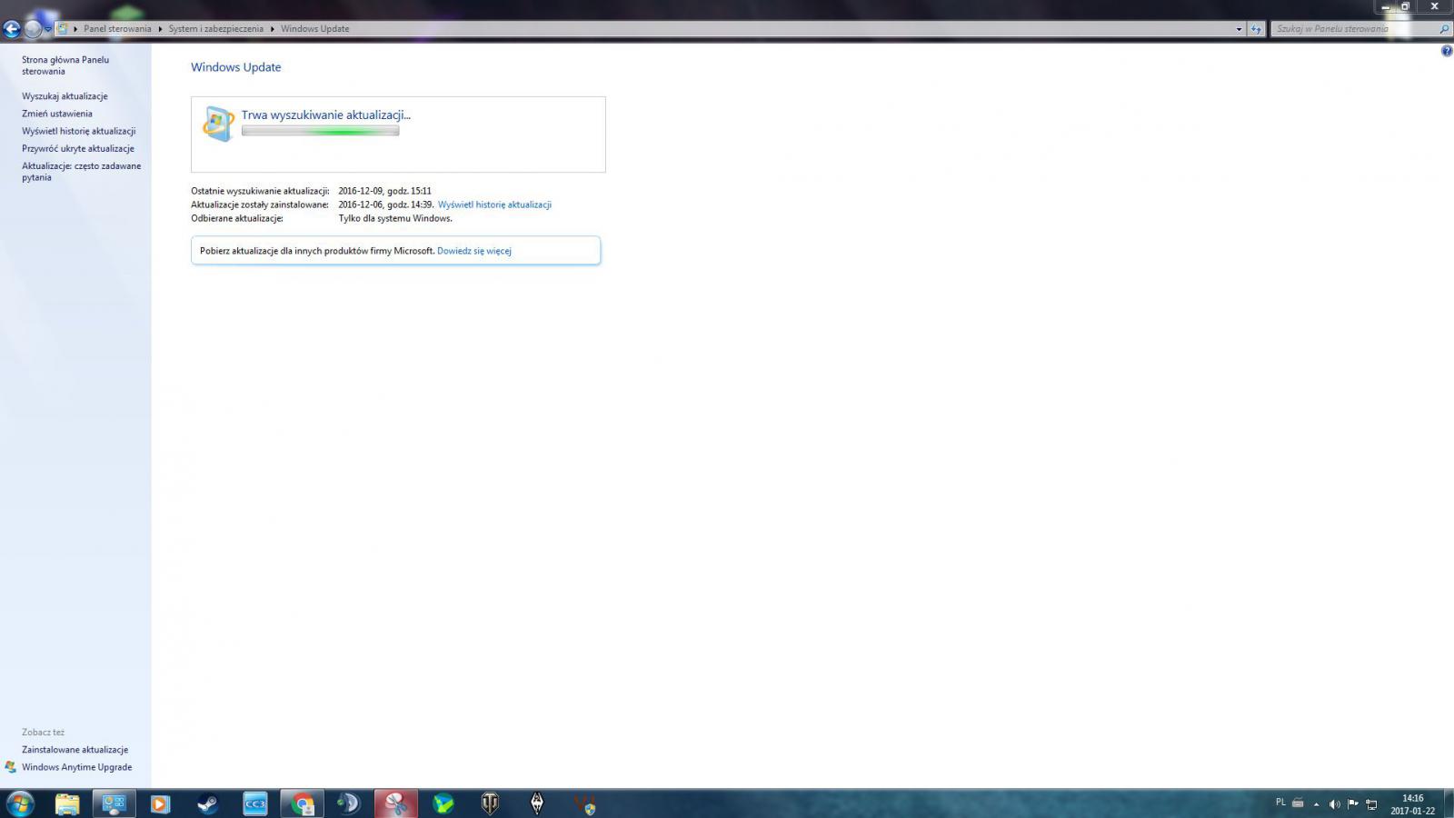Click the on-screen keyboard tray icon
This screenshot has height=818, width=1454.
pyautogui.click(x=1298, y=803)
